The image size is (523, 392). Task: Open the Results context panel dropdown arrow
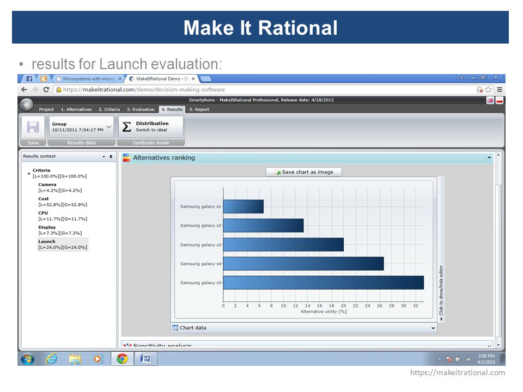(104, 156)
